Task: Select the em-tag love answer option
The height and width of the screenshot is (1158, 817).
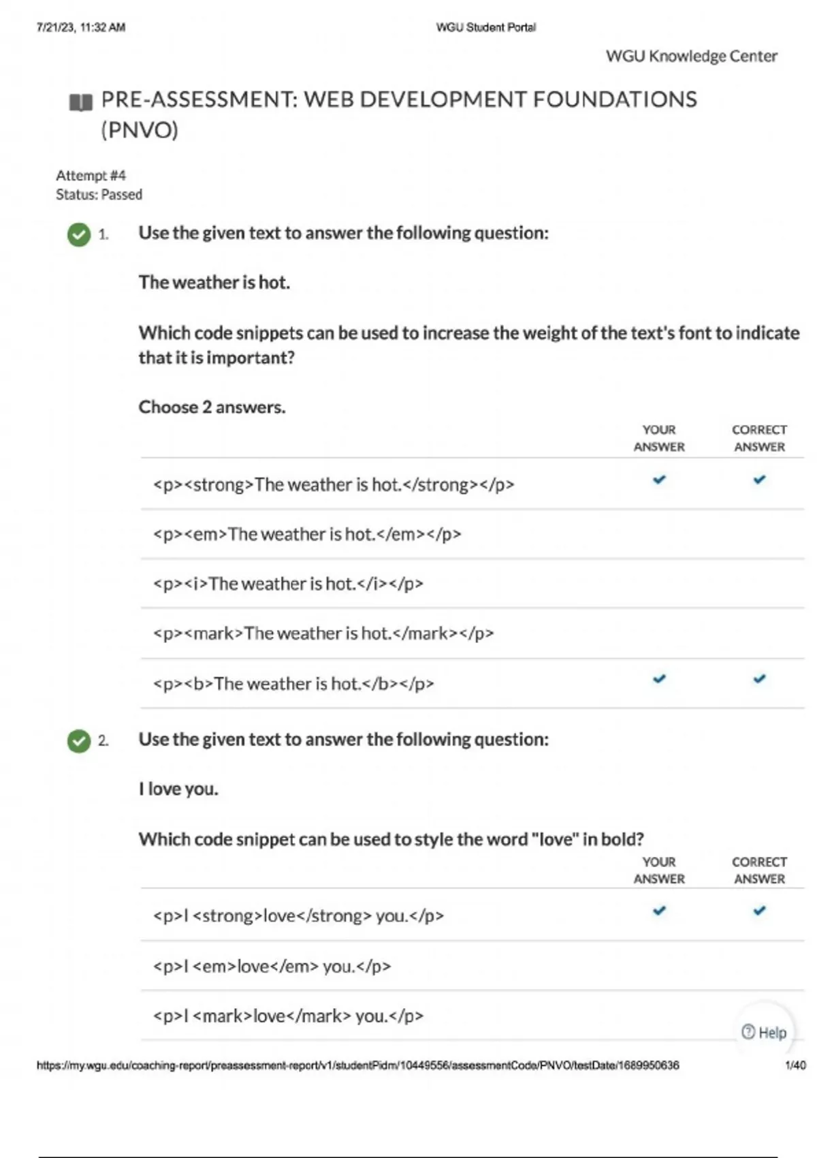Action: (x=272, y=967)
